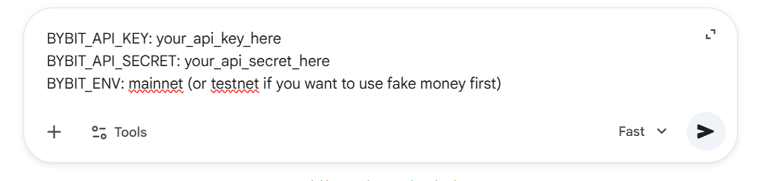Place cursor in the BYBIT_API_KEY label
Screen dimensions: 764x181
pyautogui.click(x=99, y=39)
